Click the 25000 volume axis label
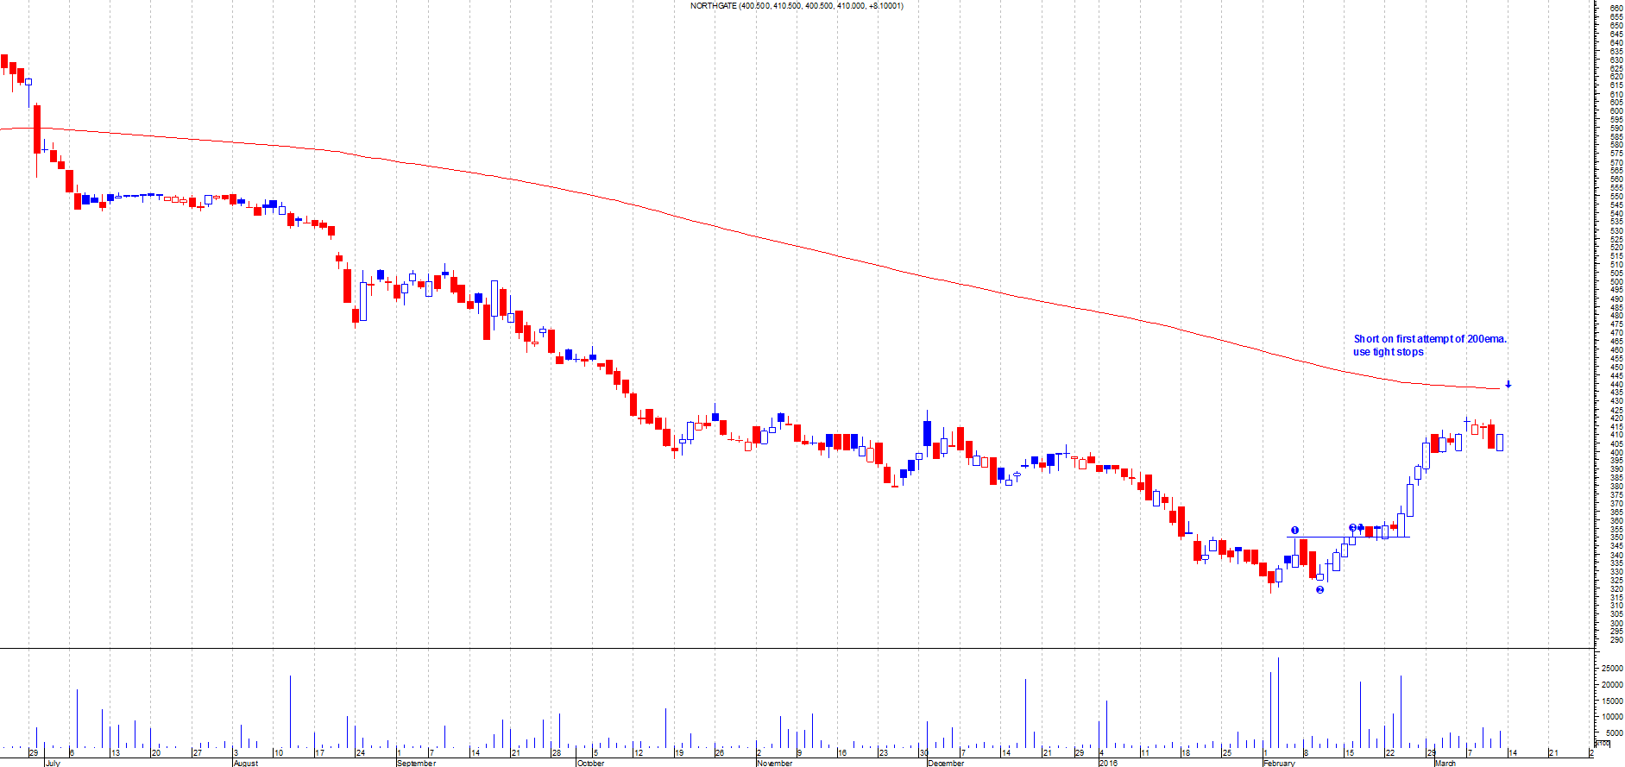 coord(1611,669)
